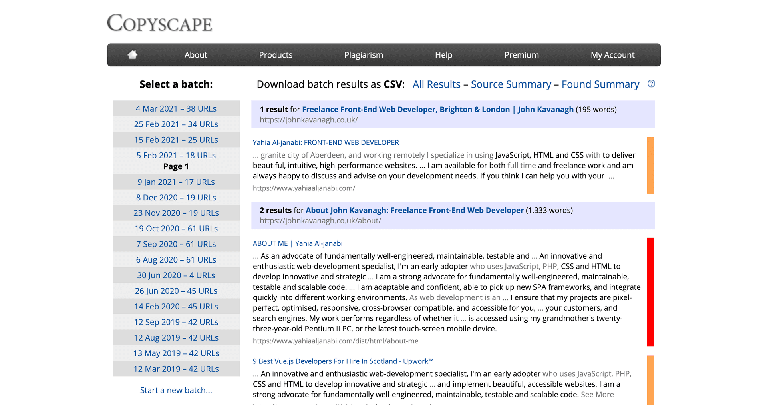Screen dimensions: 767x405
Task: Select the 4 Mar 2021 batch
Action: (x=176, y=108)
